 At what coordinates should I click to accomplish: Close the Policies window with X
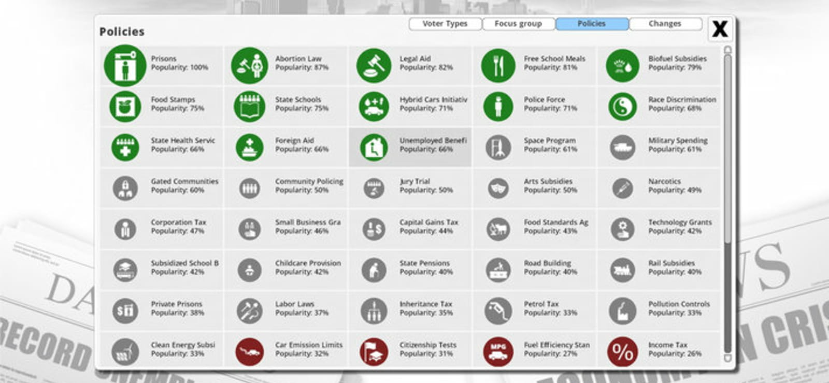720,29
